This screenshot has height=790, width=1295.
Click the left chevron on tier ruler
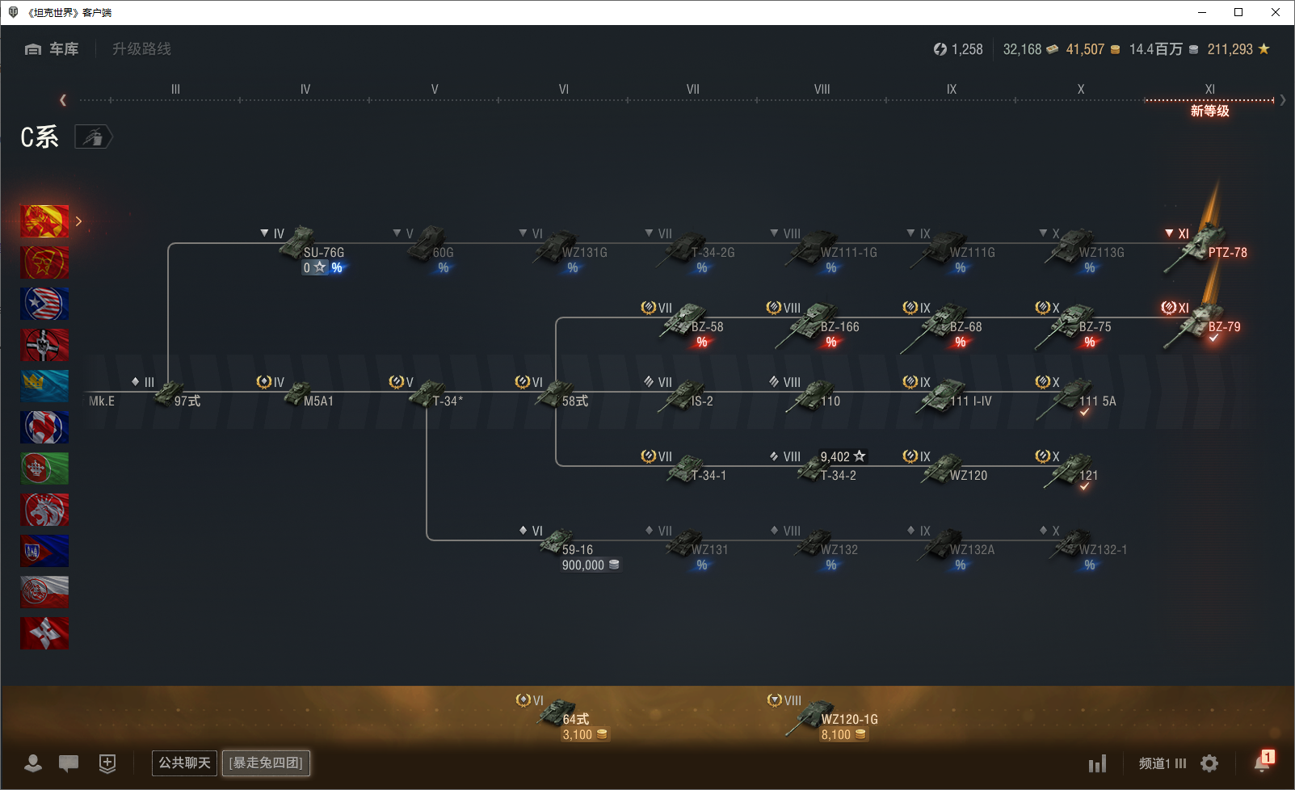point(63,100)
